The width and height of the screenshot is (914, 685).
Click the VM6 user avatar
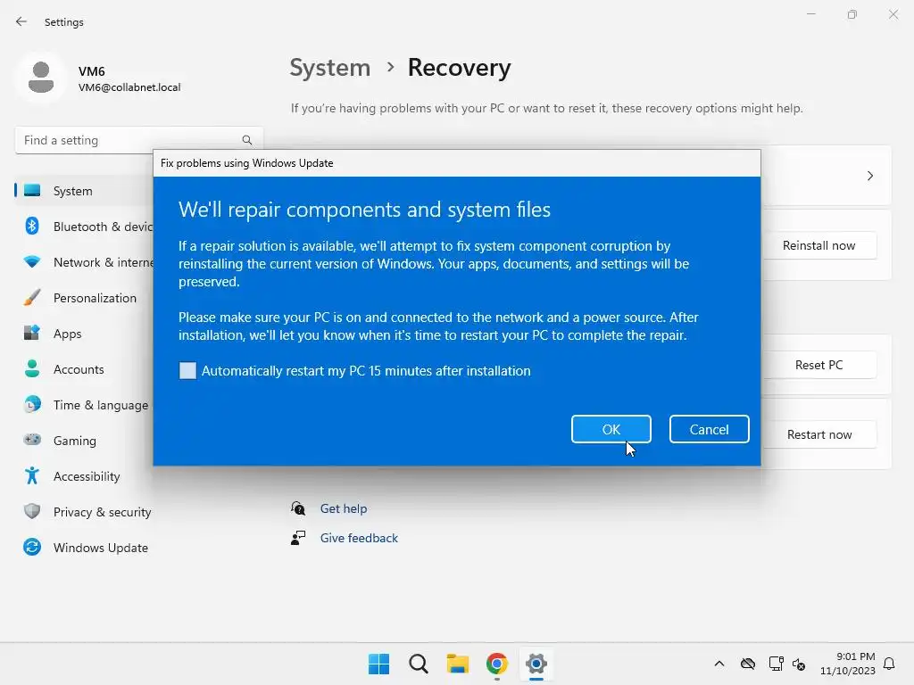coord(41,78)
